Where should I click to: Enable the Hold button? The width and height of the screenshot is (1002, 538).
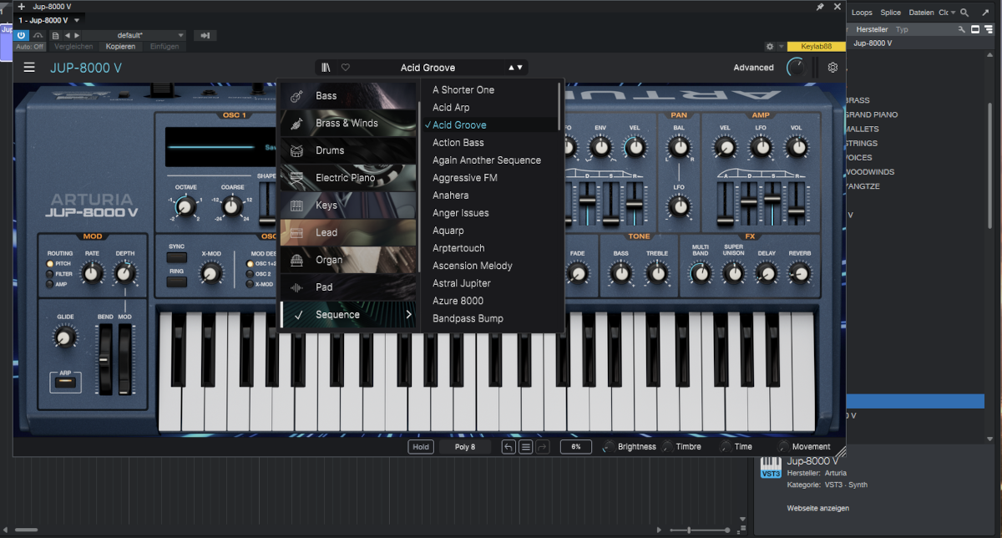421,447
